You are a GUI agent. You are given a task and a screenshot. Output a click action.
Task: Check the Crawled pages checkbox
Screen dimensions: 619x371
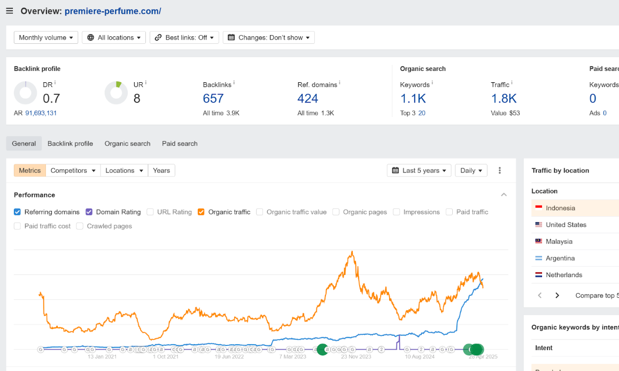(x=80, y=226)
